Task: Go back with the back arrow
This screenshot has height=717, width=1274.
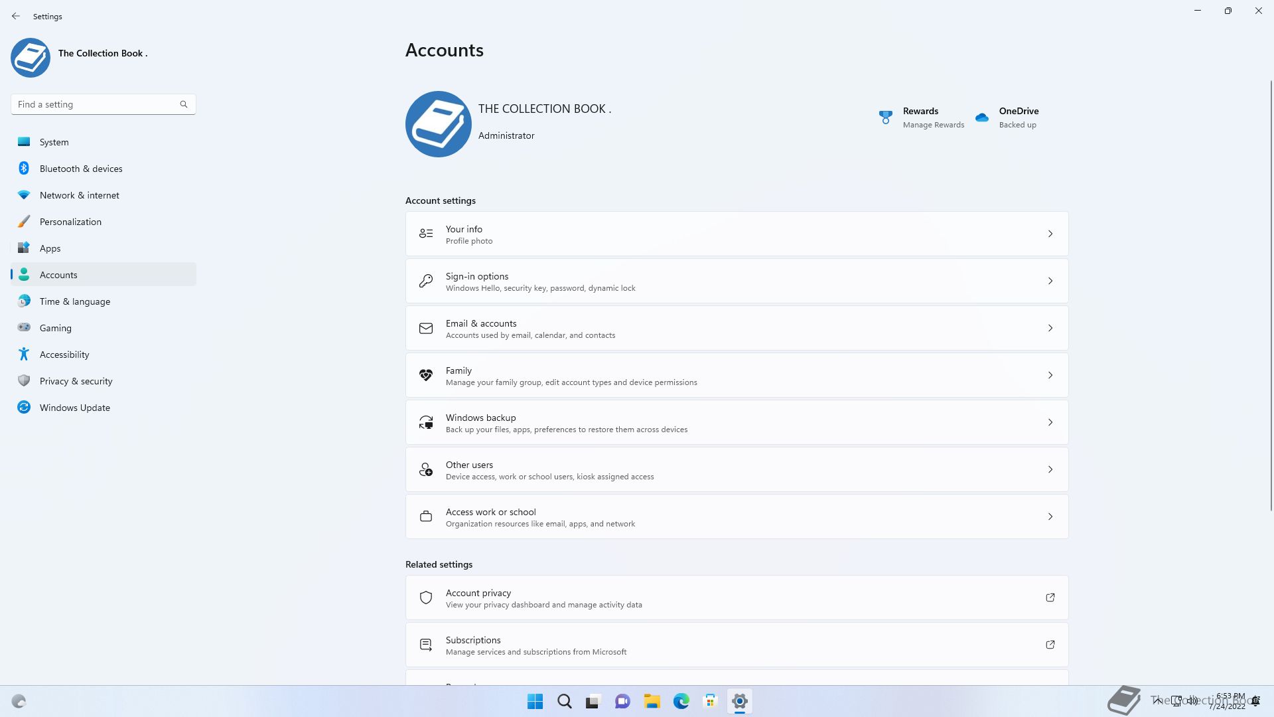Action: click(x=16, y=16)
